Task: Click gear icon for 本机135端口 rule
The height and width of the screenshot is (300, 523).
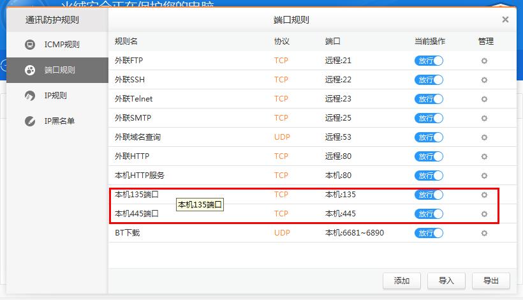Action: 484,195
